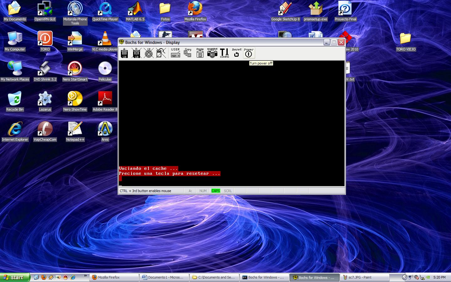This screenshot has height=282, width=451.
Task: Expand hidden system tray icons arrow
Action: click(405, 277)
